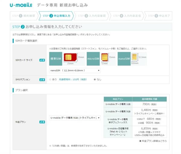This screenshot has height=154, width=181.
Task: Click the 標準SIM label tile
Action: tap(56, 59)
